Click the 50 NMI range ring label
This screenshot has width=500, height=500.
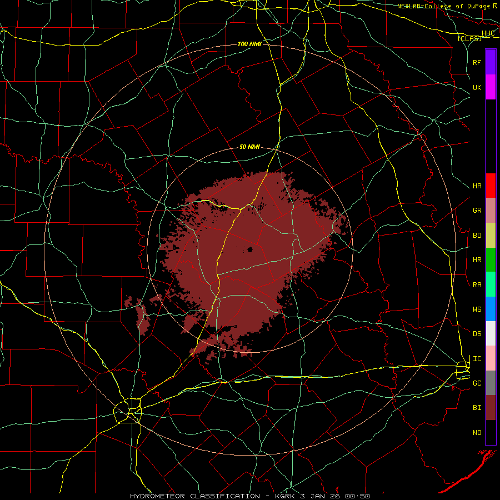(x=249, y=147)
